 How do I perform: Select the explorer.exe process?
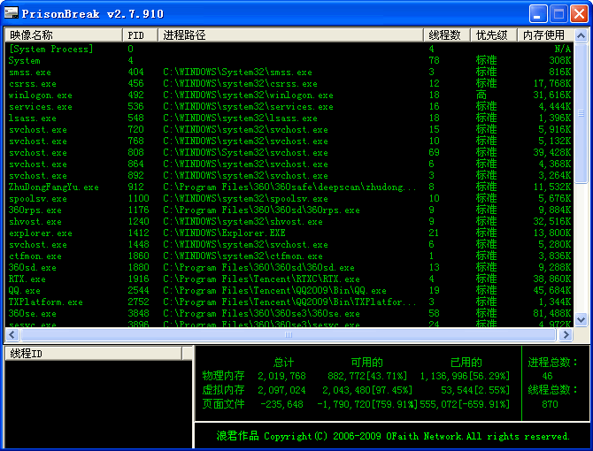tap(289, 233)
